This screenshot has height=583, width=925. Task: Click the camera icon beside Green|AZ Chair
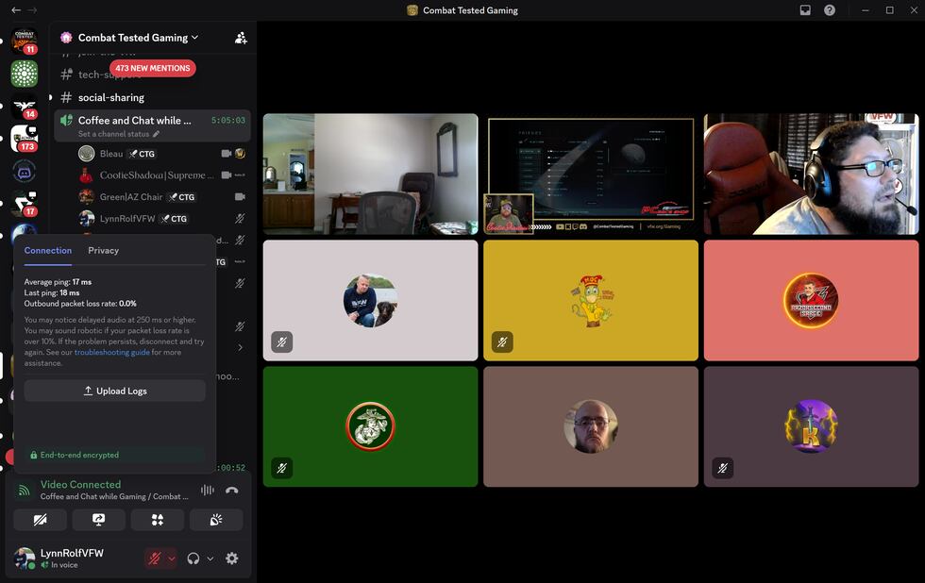point(240,197)
